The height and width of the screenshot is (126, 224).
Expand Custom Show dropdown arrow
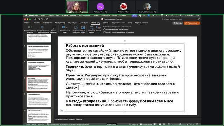coord(67,28)
